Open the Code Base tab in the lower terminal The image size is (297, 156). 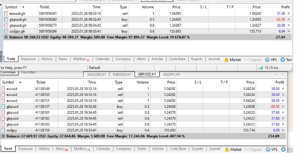click(178, 148)
